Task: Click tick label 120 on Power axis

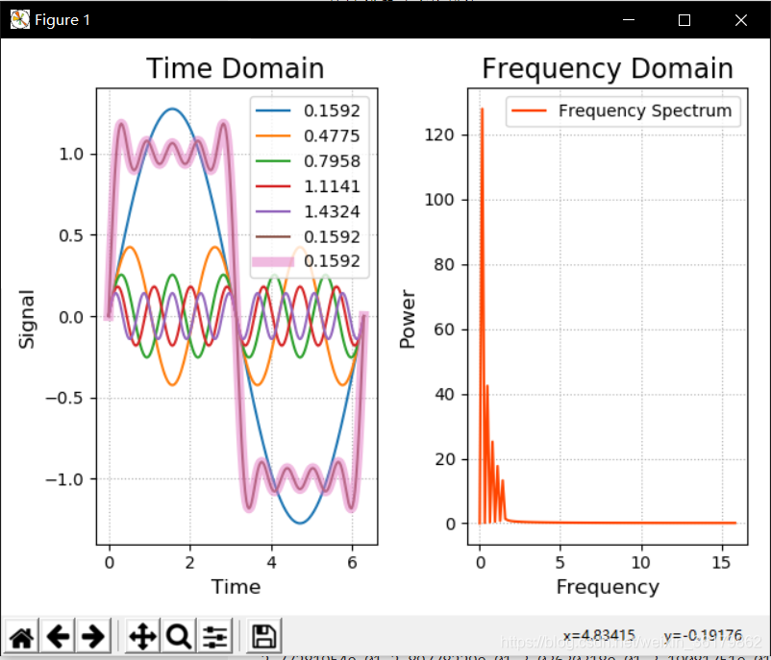Action: [439, 135]
